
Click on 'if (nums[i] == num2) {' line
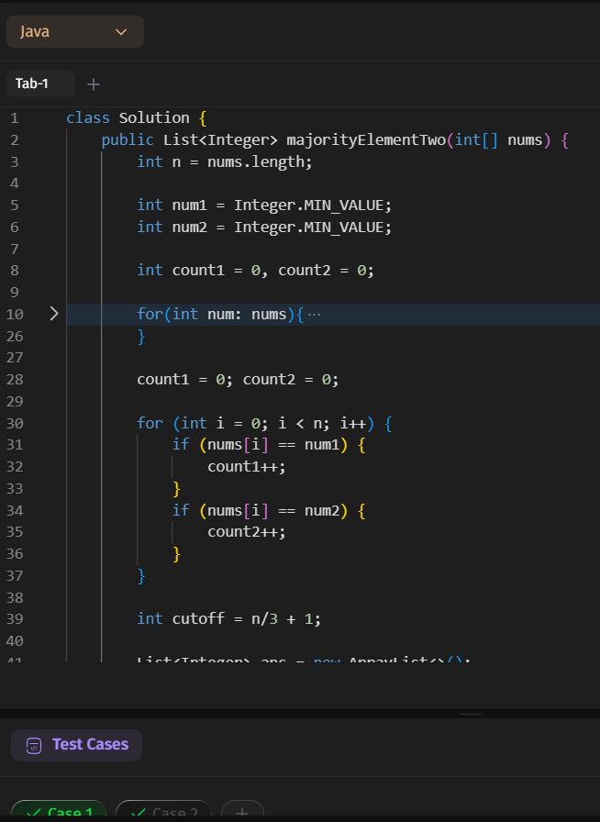click(x=269, y=511)
